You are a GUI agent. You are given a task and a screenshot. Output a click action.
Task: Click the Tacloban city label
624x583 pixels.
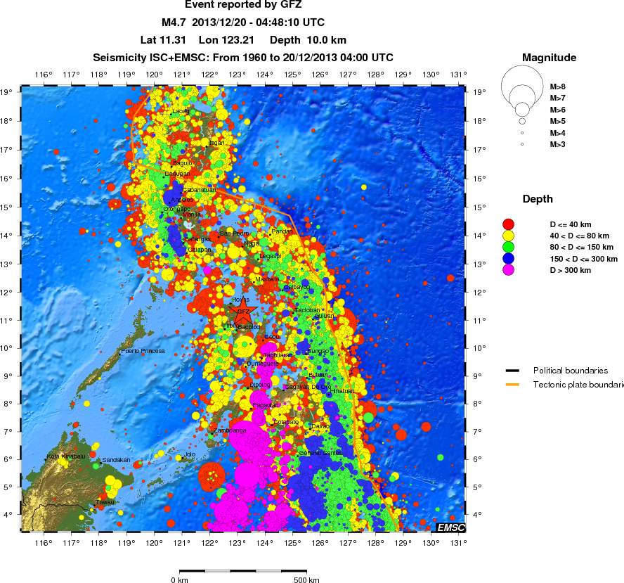(x=307, y=310)
